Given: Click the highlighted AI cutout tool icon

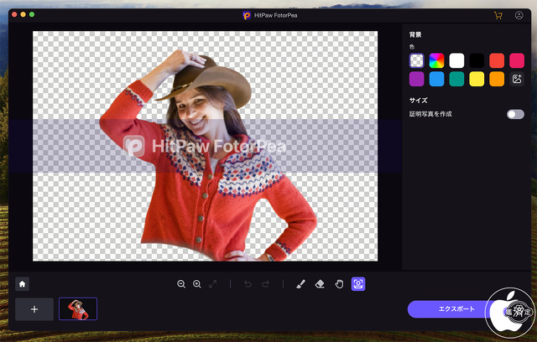Looking at the screenshot, I should point(358,284).
